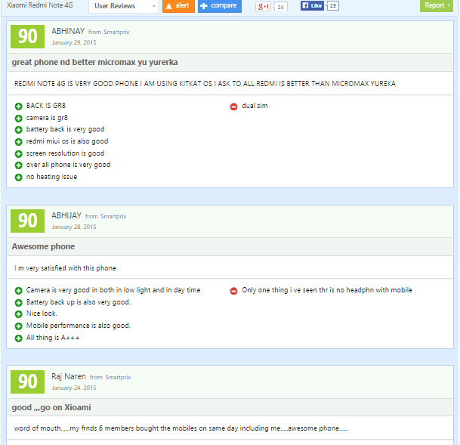The width and height of the screenshot is (460, 445).
Task: Click the review body starting 'REDMI NOTE 4G IS VERY GOOD'
Action: pyautogui.click(x=205, y=84)
